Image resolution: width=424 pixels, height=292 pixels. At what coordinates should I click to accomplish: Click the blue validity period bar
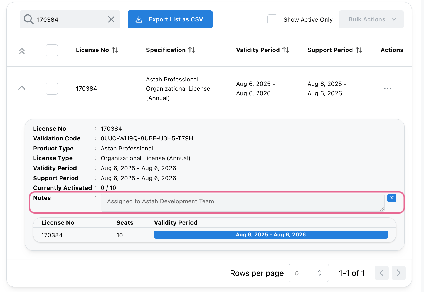[271, 235]
